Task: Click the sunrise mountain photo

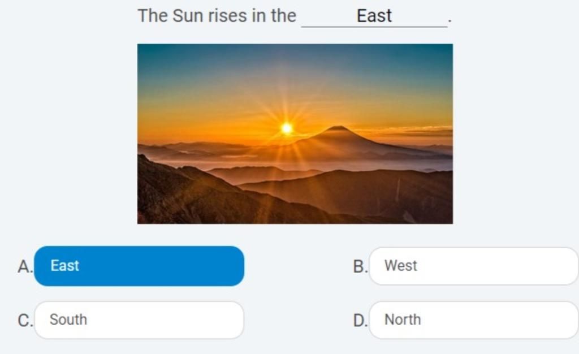Action: click(295, 133)
